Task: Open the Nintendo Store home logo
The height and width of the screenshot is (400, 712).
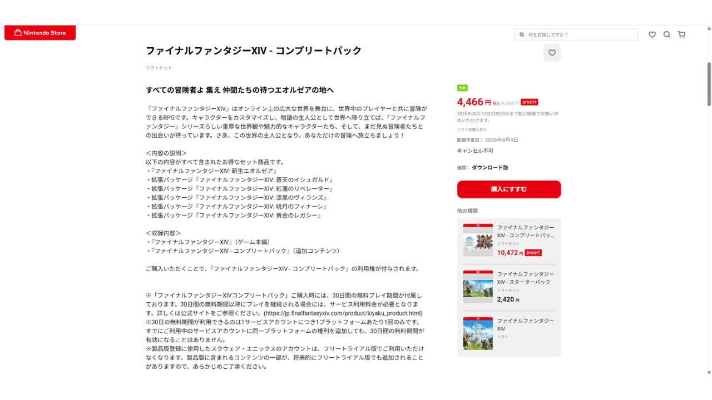Action: pyautogui.click(x=40, y=33)
